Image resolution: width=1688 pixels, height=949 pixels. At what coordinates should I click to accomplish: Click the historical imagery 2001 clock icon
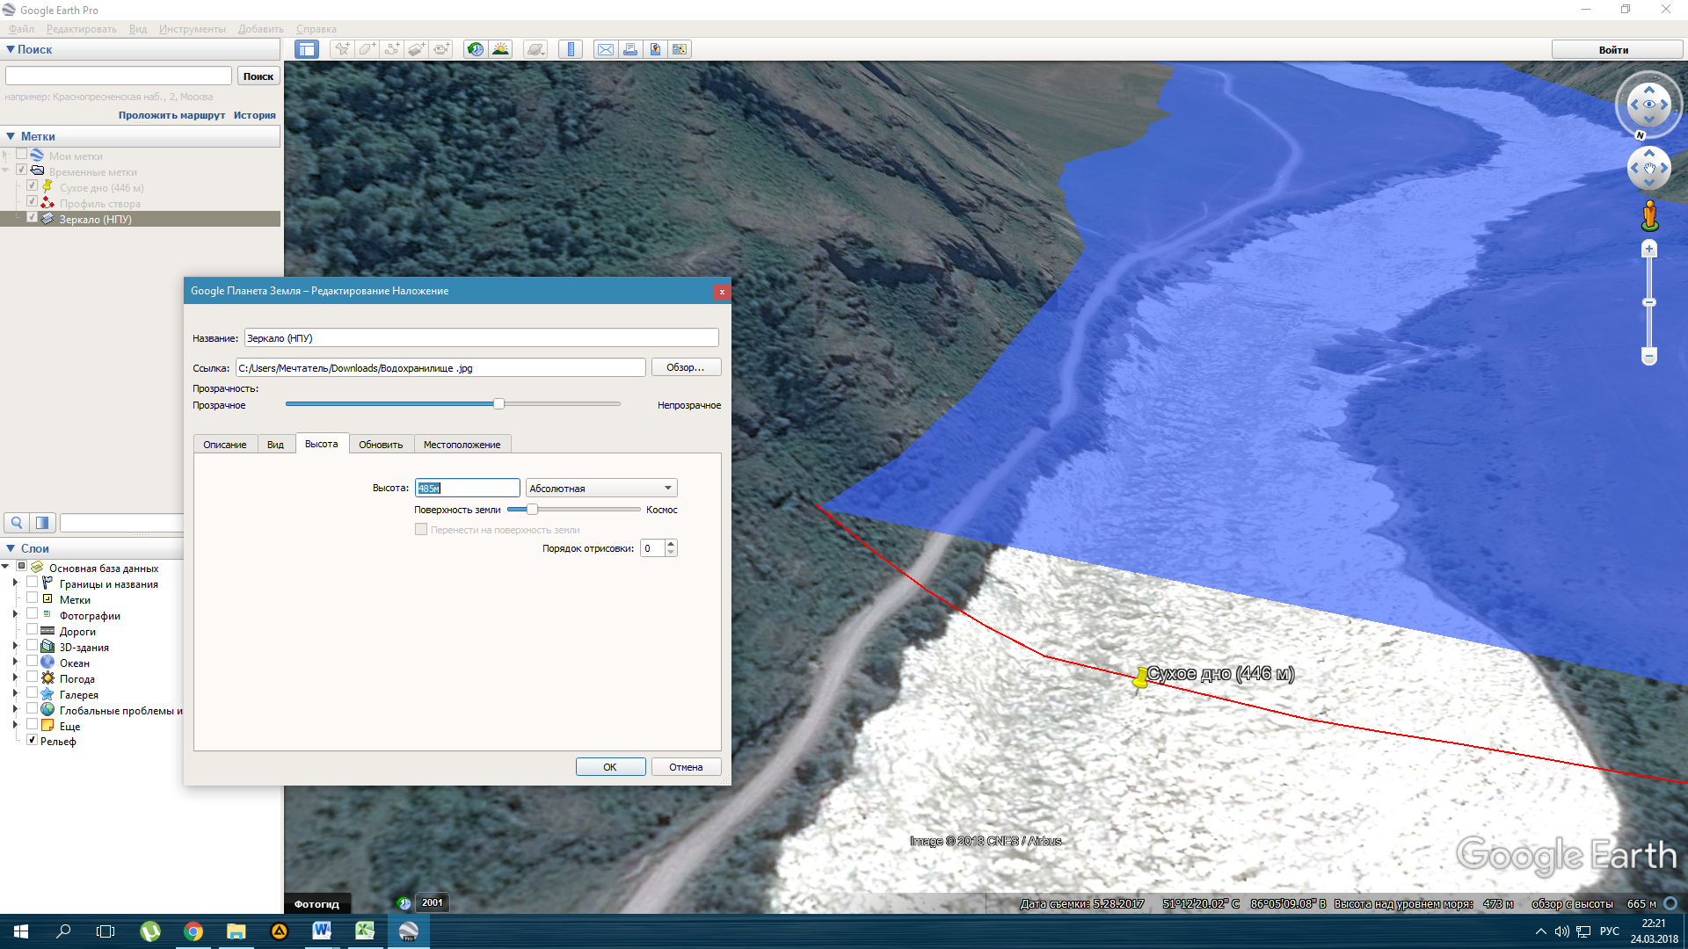(x=404, y=902)
